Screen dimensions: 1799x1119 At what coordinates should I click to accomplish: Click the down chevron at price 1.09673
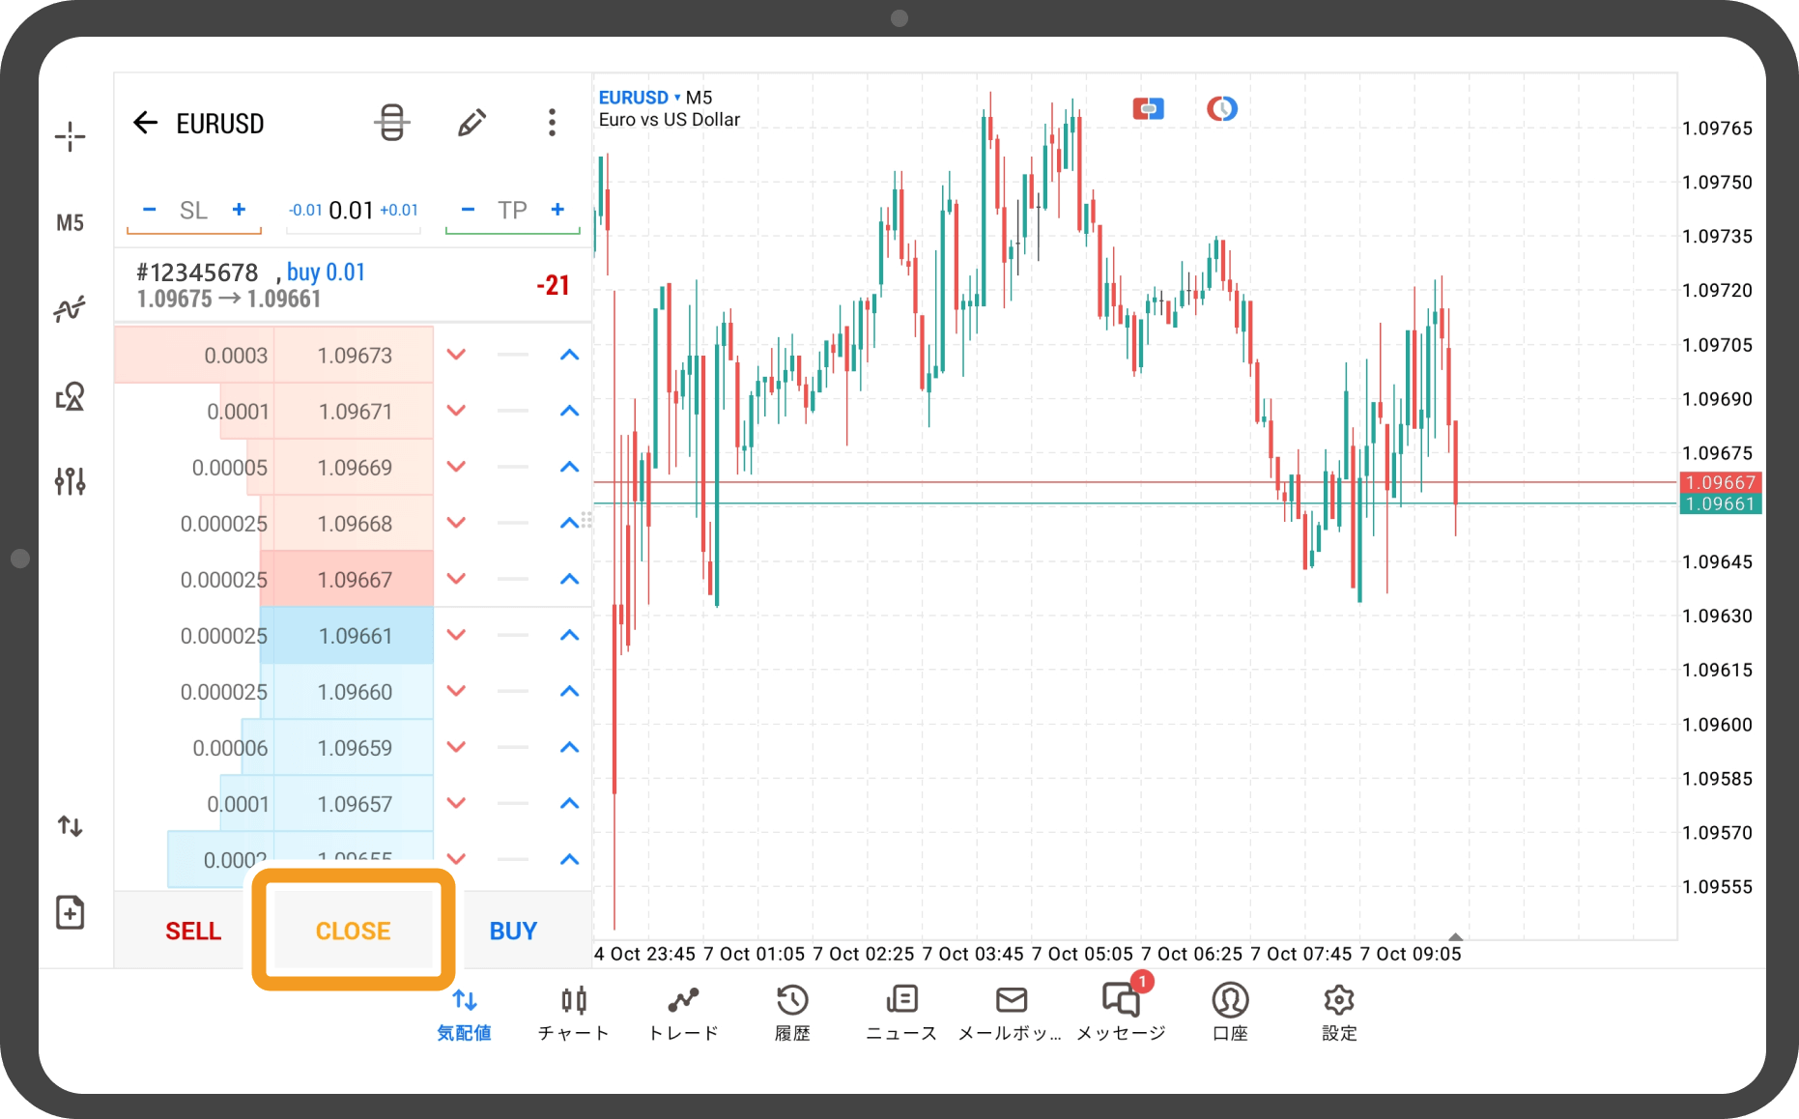click(457, 355)
